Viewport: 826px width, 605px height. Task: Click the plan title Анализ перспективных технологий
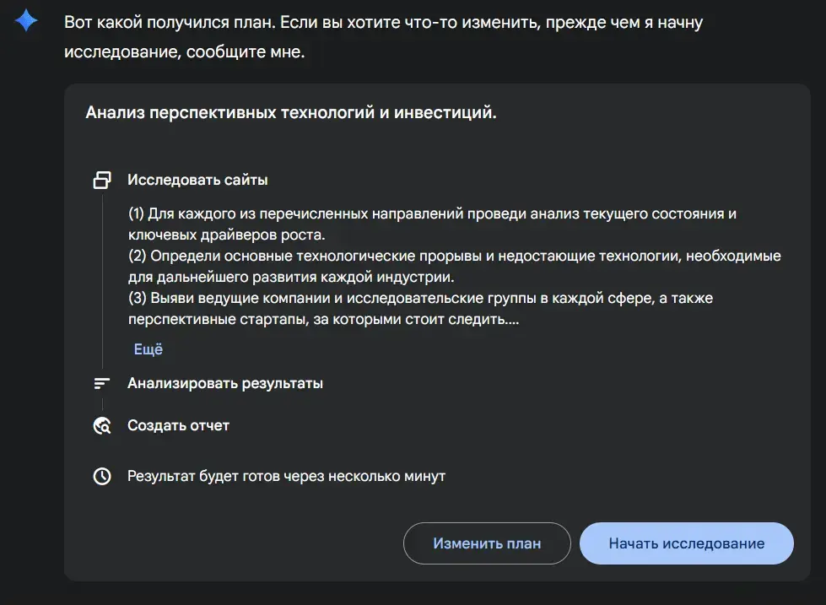(x=291, y=112)
